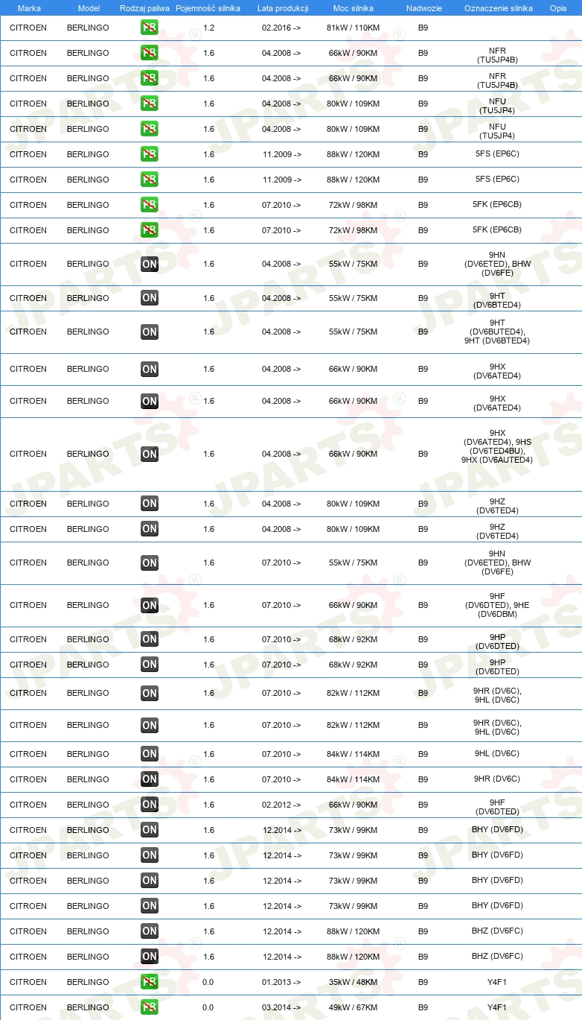Click the Lata produkcji column header
Screen dimensions: 582x1020
point(283,8)
